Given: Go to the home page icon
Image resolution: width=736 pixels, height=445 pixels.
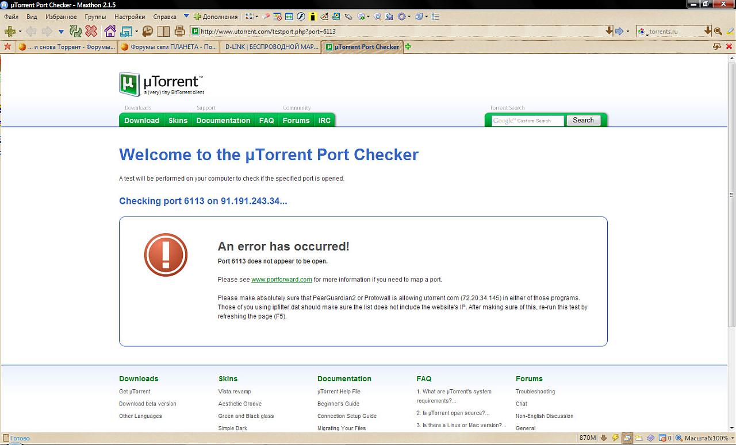Looking at the screenshot, I should (x=110, y=31).
